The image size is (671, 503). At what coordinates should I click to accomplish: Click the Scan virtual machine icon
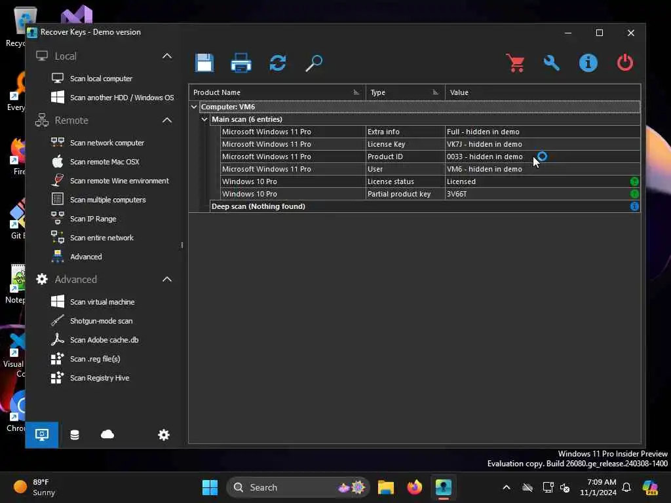tap(58, 301)
